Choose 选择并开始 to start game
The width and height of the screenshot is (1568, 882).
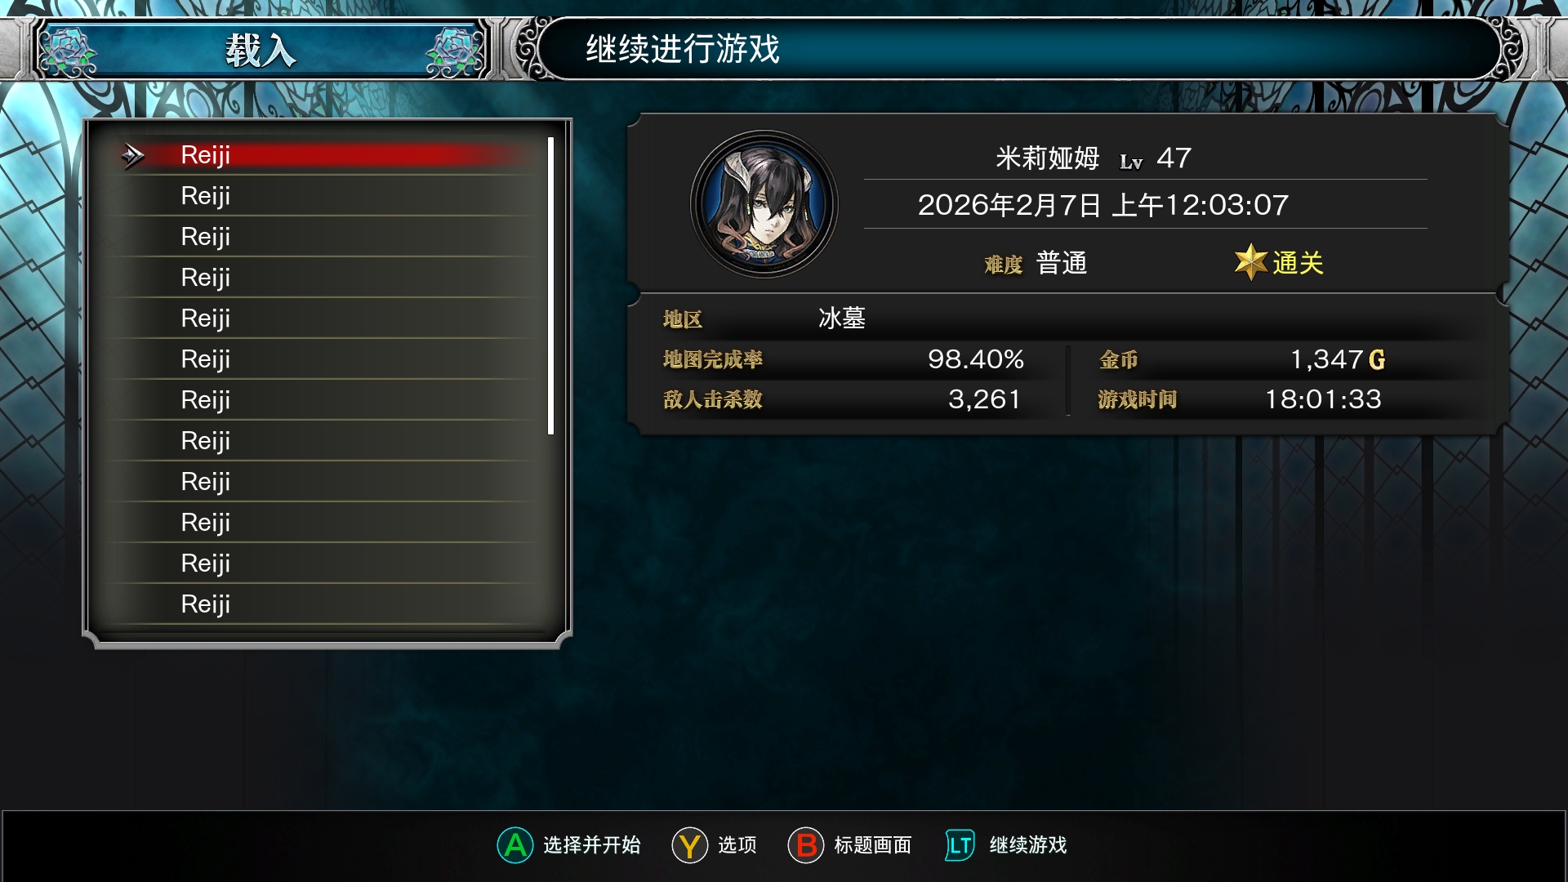592,845
